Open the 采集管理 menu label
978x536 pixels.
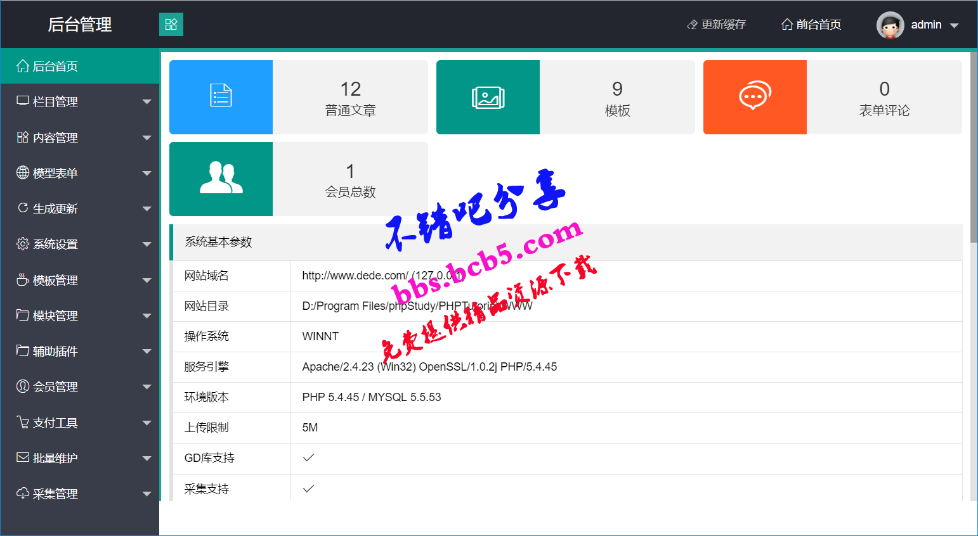(x=55, y=494)
